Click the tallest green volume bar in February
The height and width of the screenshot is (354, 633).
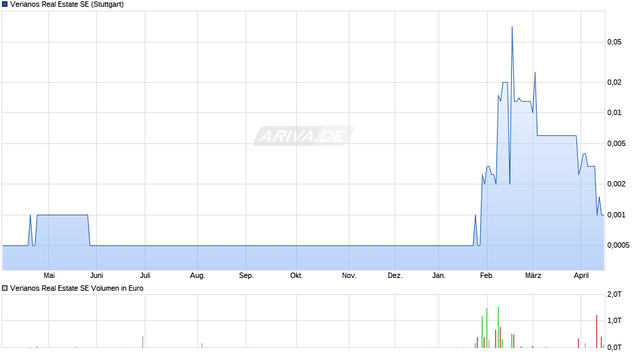[x=498, y=327]
